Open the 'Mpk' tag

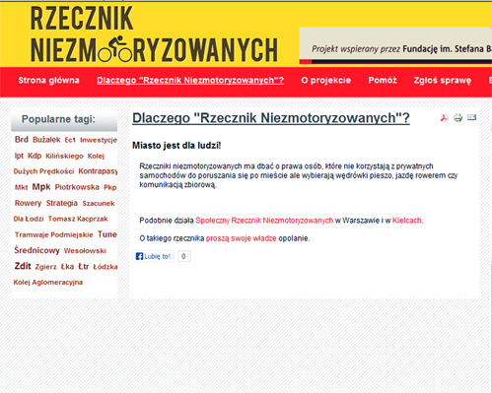(41, 187)
